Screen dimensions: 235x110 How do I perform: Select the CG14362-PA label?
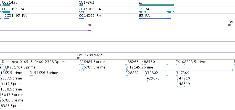(90, 15)
